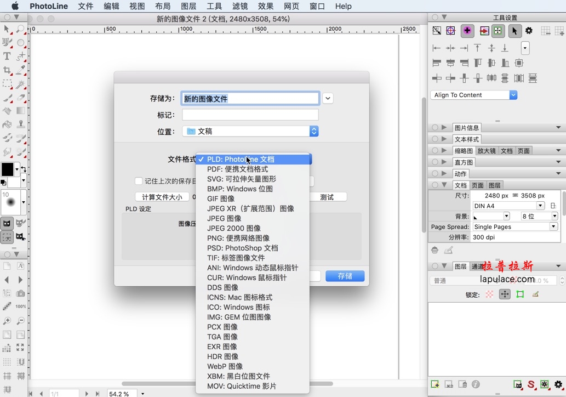566x397 pixels.
Task: Switch to the 放大镜 tab
Action: pos(486,151)
